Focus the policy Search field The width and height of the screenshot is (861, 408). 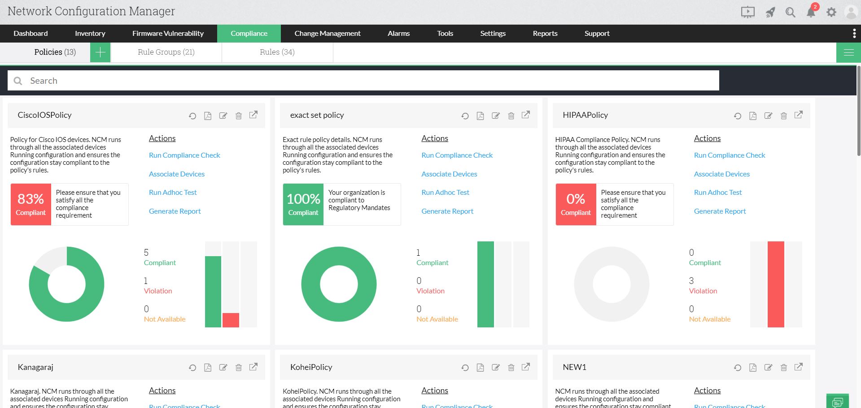(363, 81)
